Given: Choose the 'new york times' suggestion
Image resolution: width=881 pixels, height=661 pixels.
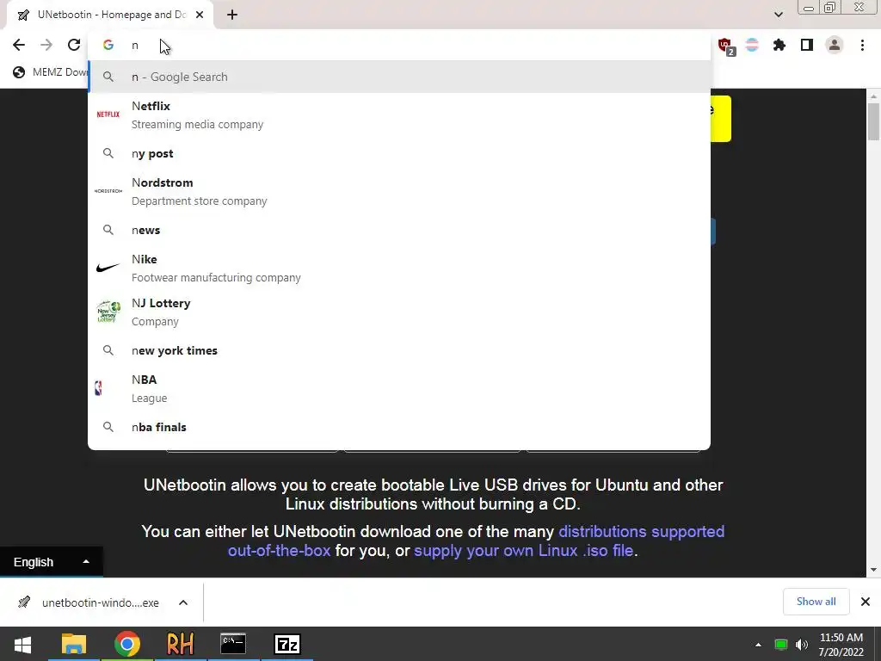Looking at the screenshot, I should tap(399, 350).
